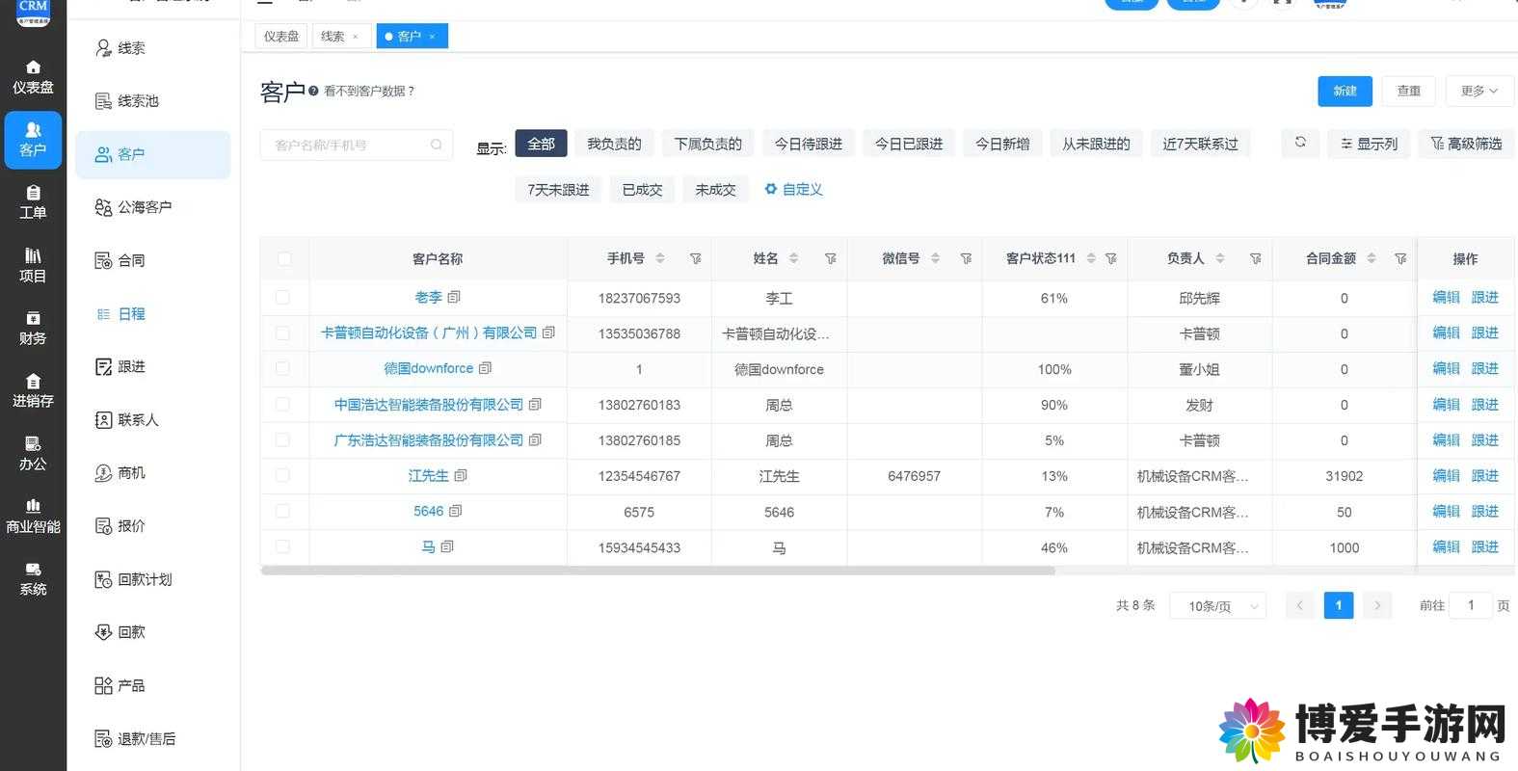Sort by the 手机号 column arrows
This screenshot has height=771, width=1518.
[x=660, y=258]
